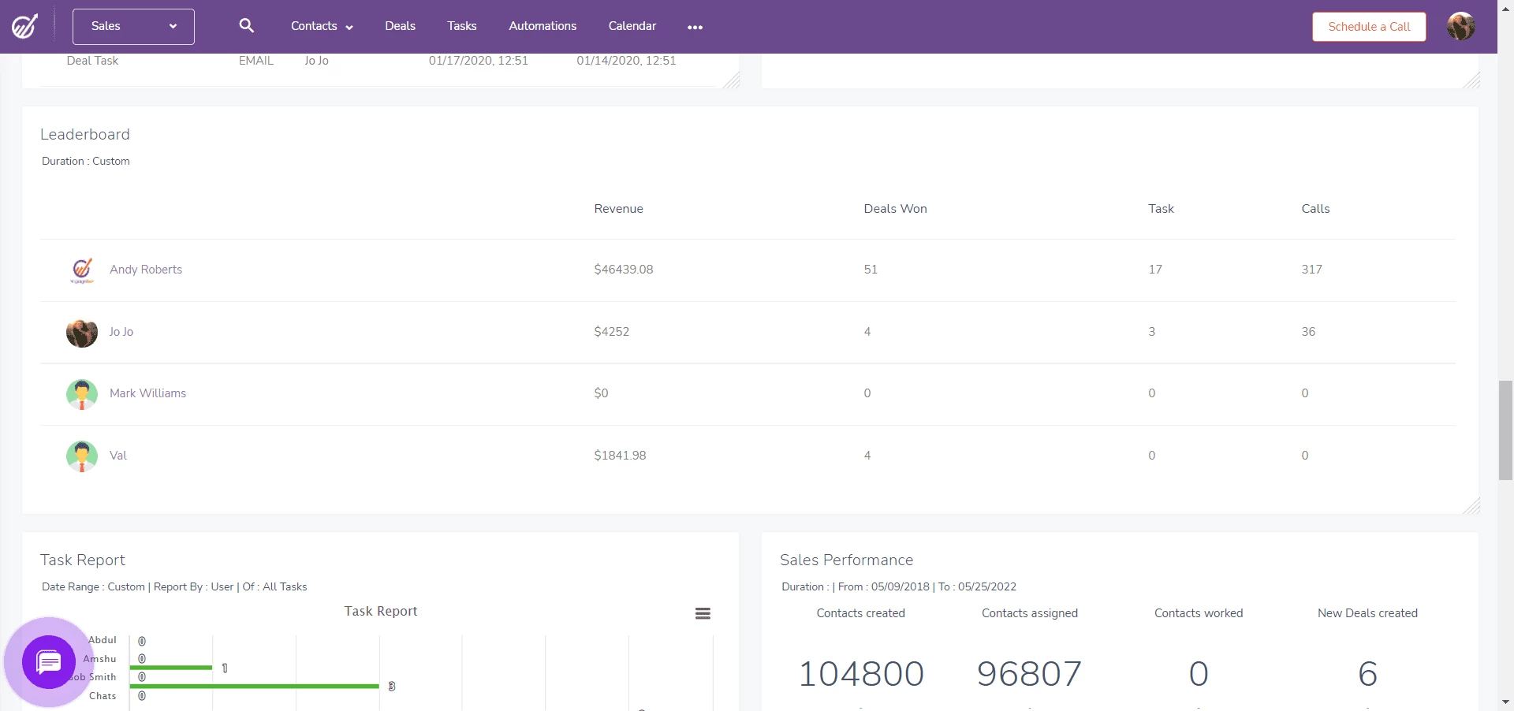Click the New Deals created value 6
1514x711 pixels.
1367,674
